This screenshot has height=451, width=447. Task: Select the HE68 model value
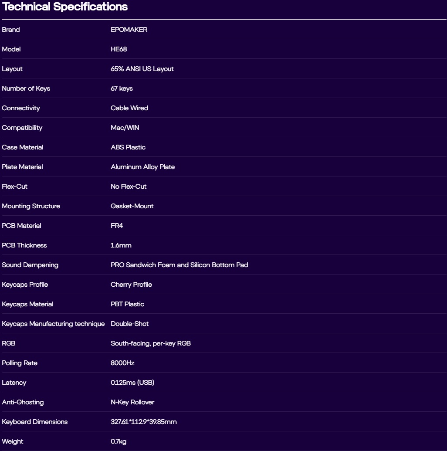tap(119, 49)
